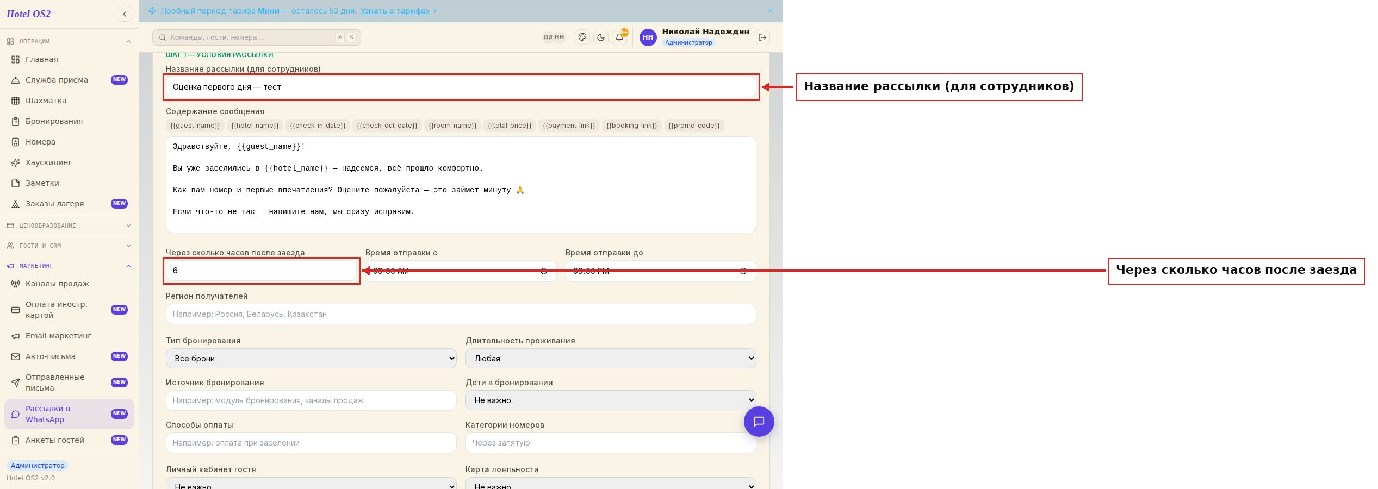Open the Время отправки с clock picker icon

point(544,271)
